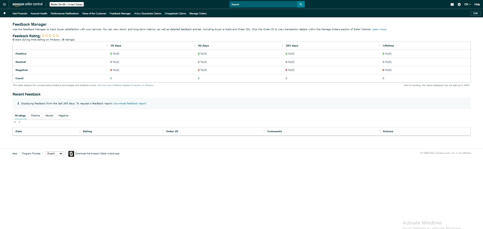Click the Amazon Seller Central logo

27,4
